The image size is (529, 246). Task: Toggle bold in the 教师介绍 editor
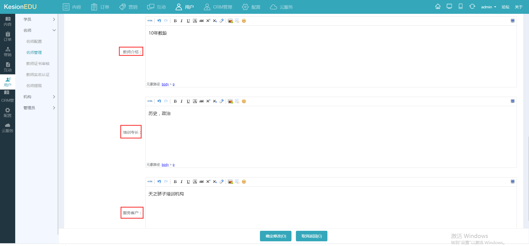point(175,21)
